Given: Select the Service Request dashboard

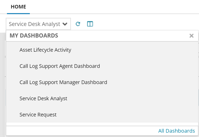Looking at the screenshot, I should click(38, 115).
